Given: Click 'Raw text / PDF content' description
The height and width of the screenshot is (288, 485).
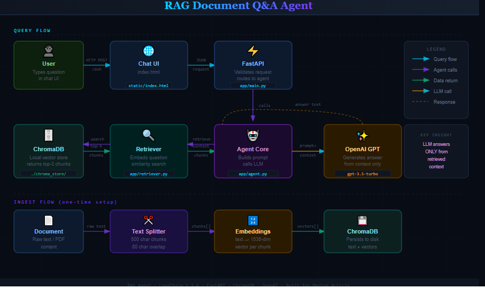Looking at the screenshot, I should [49, 243].
